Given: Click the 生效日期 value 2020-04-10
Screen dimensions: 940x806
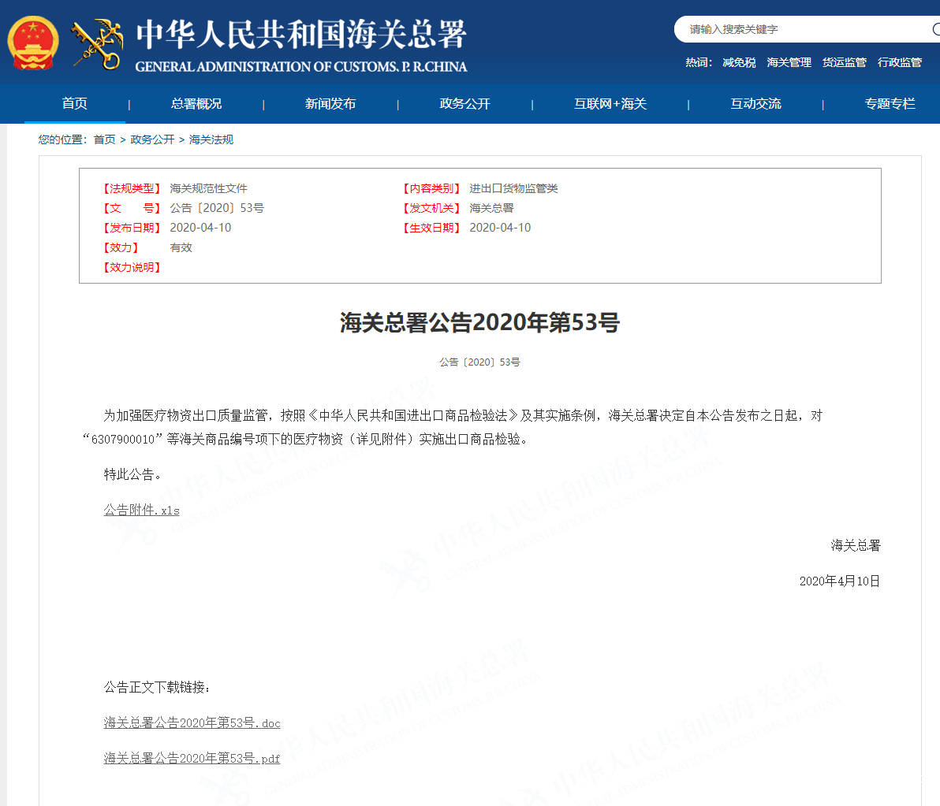Looking at the screenshot, I should pyautogui.click(x=500, y=228).
